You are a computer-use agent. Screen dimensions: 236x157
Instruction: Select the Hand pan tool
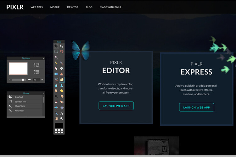pyautogui.click(x=56, y=119)
